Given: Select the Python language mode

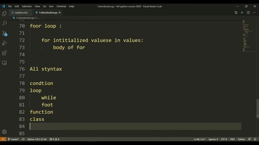Looking at the screenshot, I should pos(241,139).
